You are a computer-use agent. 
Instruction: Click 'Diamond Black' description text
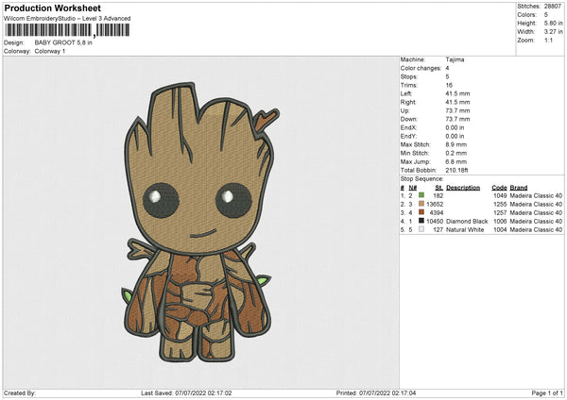(x=467, y=221)
